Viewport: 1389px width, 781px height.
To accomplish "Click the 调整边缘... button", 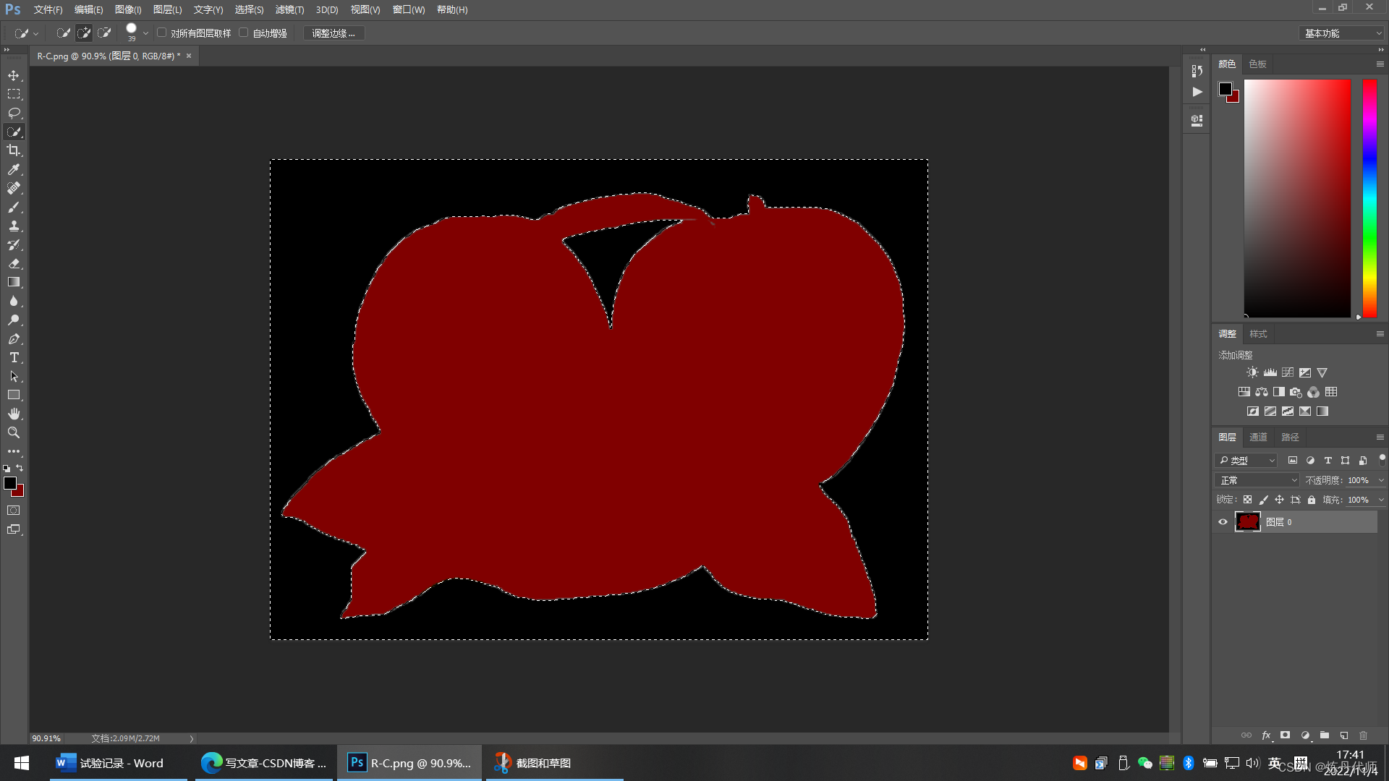I will [334, 33].
